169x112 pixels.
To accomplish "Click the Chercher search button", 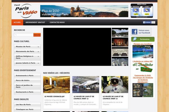I will pyautogui.click(x=37, y=35).
